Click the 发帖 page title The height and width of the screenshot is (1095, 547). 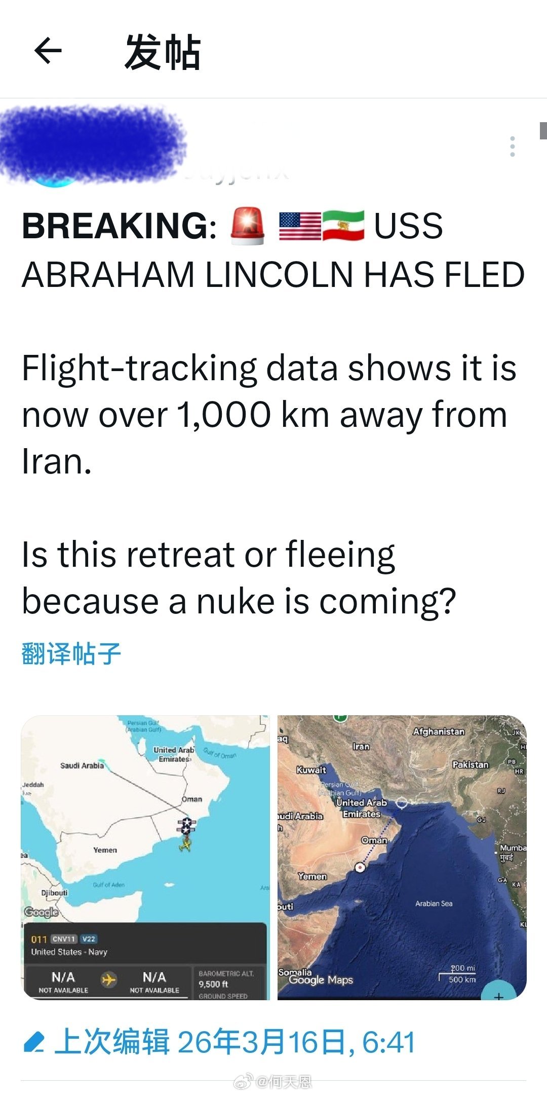(x=162, y=52)
